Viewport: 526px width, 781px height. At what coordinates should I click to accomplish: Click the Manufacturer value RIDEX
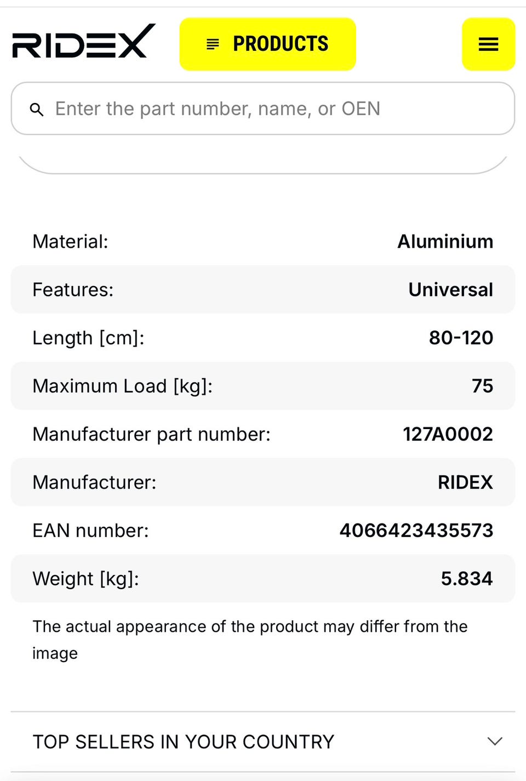point(465,482)
